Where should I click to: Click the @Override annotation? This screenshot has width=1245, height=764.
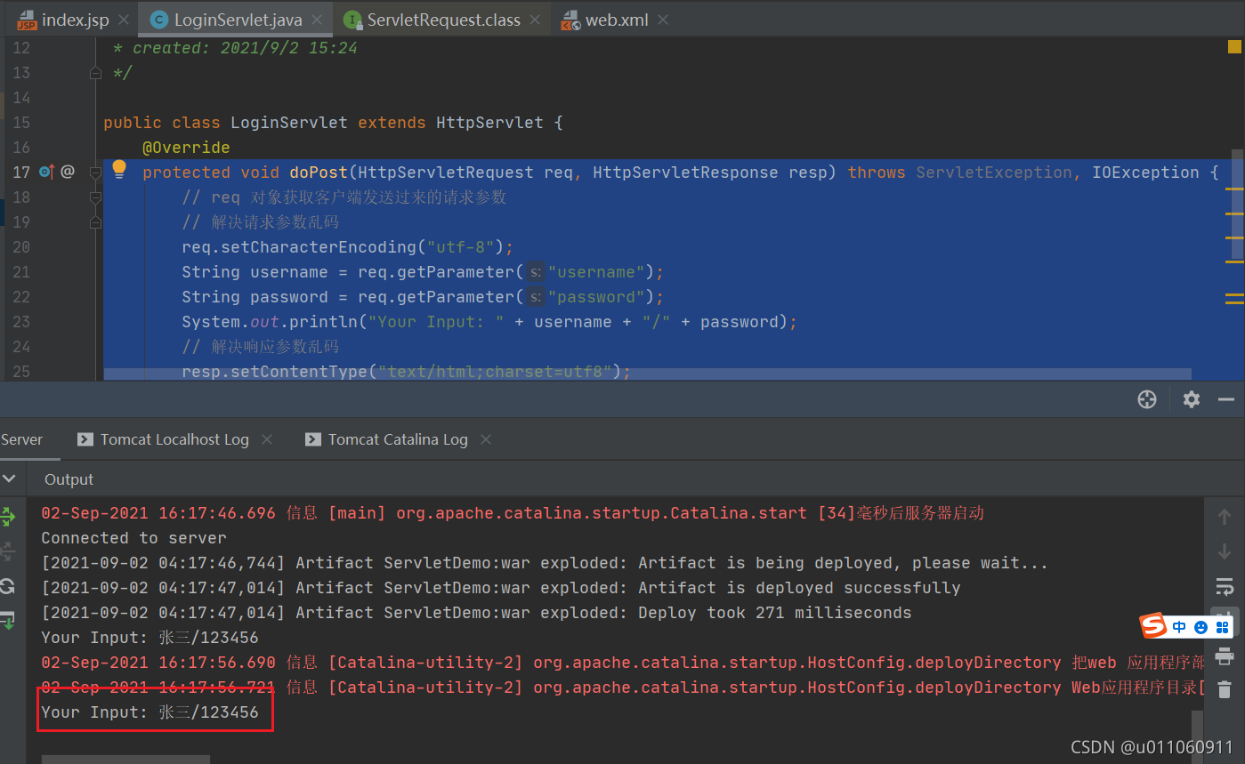coord(186,148)
